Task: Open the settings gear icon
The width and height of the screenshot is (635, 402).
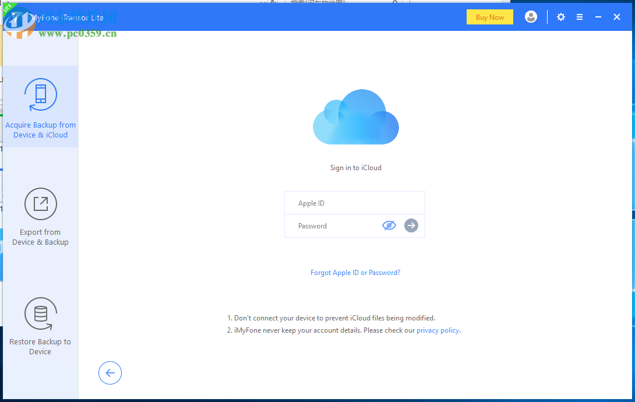Action: click(560, 17)
